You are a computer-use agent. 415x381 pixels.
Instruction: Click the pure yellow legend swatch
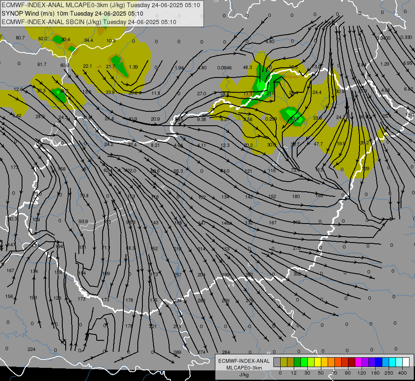pos(318,362)
